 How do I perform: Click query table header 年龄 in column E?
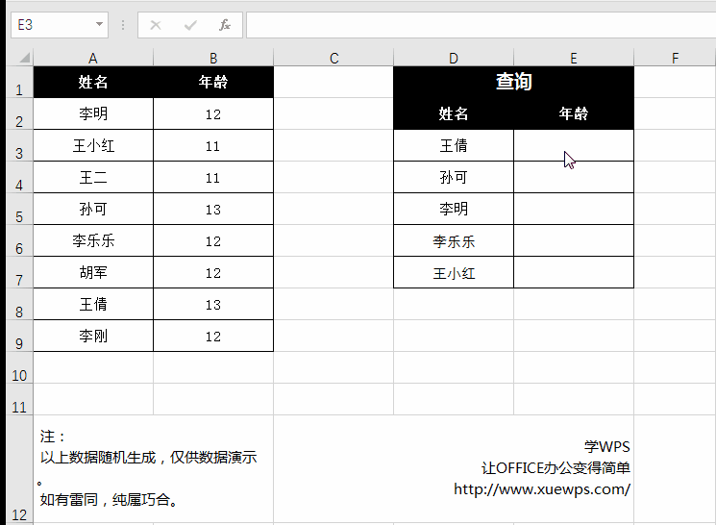(x=574, y=113)
